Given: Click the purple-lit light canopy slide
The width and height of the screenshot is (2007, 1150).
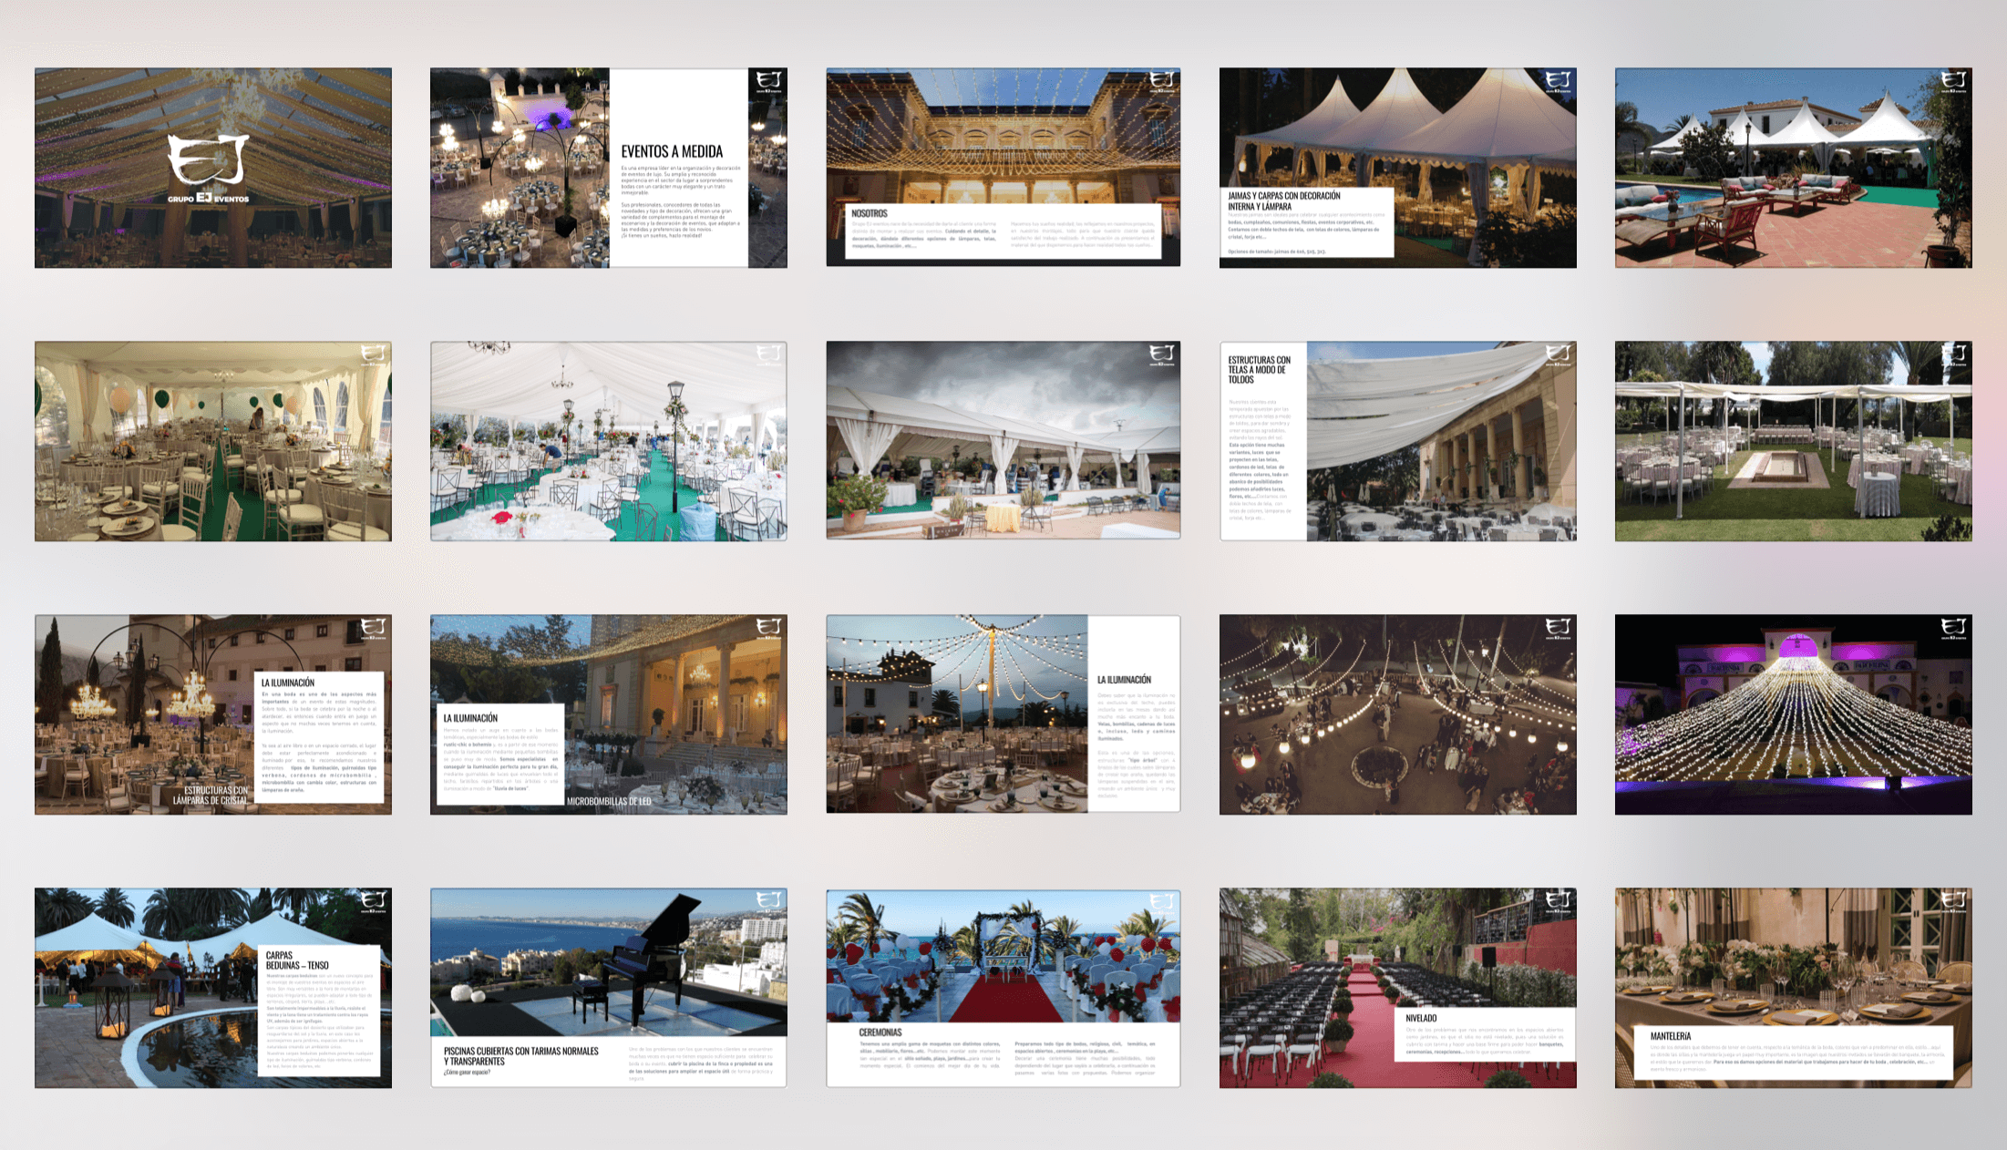Looking at the screenshot, I should (x=1793, y=714).
